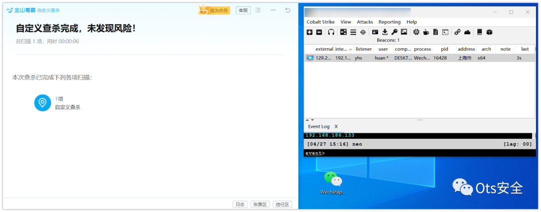Sort by the user column header

click(383, 49)
